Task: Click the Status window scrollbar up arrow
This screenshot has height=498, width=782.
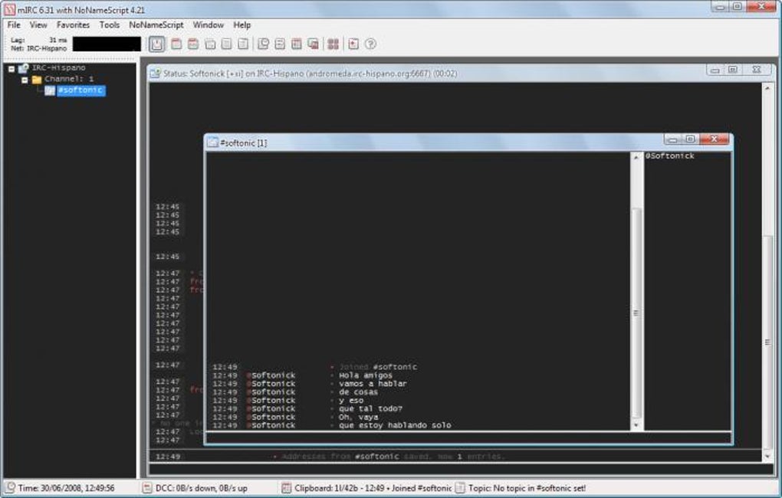Action: pos(767,88)
